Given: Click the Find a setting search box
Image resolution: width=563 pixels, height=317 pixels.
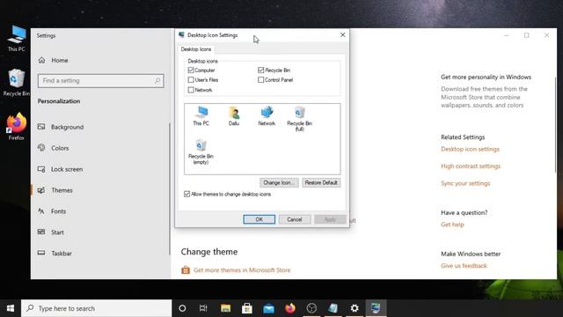Looking at the screenshot, I should [x=100, y=80].
